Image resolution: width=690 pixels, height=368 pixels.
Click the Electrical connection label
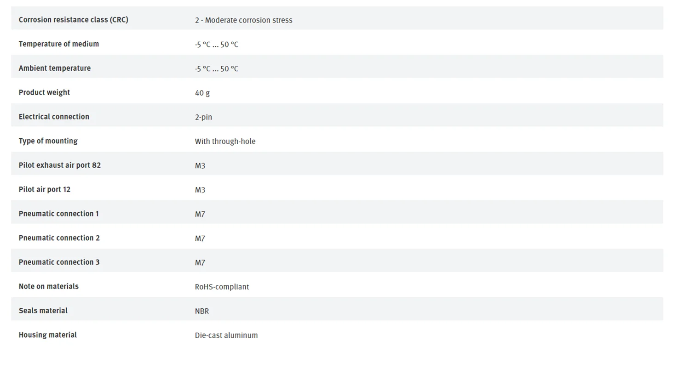[x=54, y=117]
